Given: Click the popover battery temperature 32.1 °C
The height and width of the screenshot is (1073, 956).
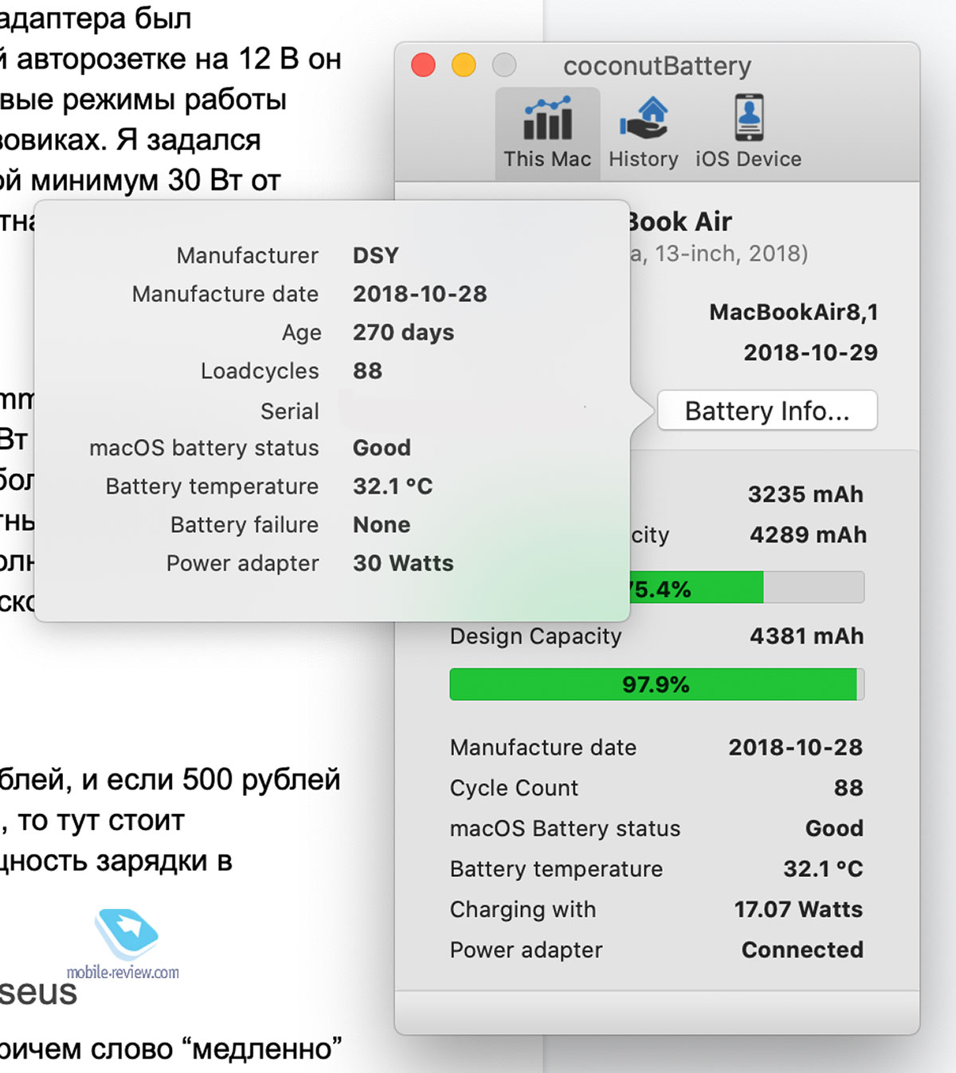Looking at the screenshot, I should pos(393,486).
